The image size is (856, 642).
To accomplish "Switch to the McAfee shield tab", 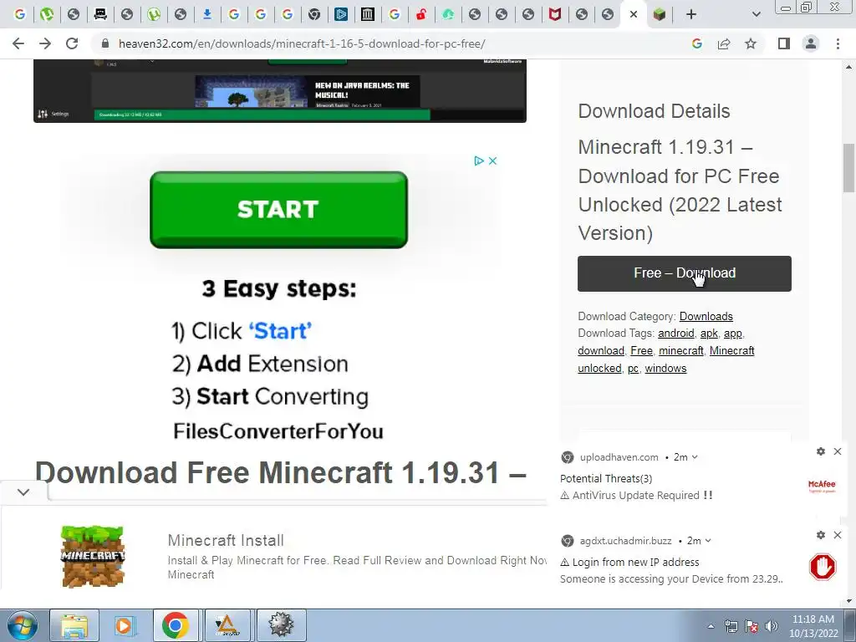I will pos(555,14).
